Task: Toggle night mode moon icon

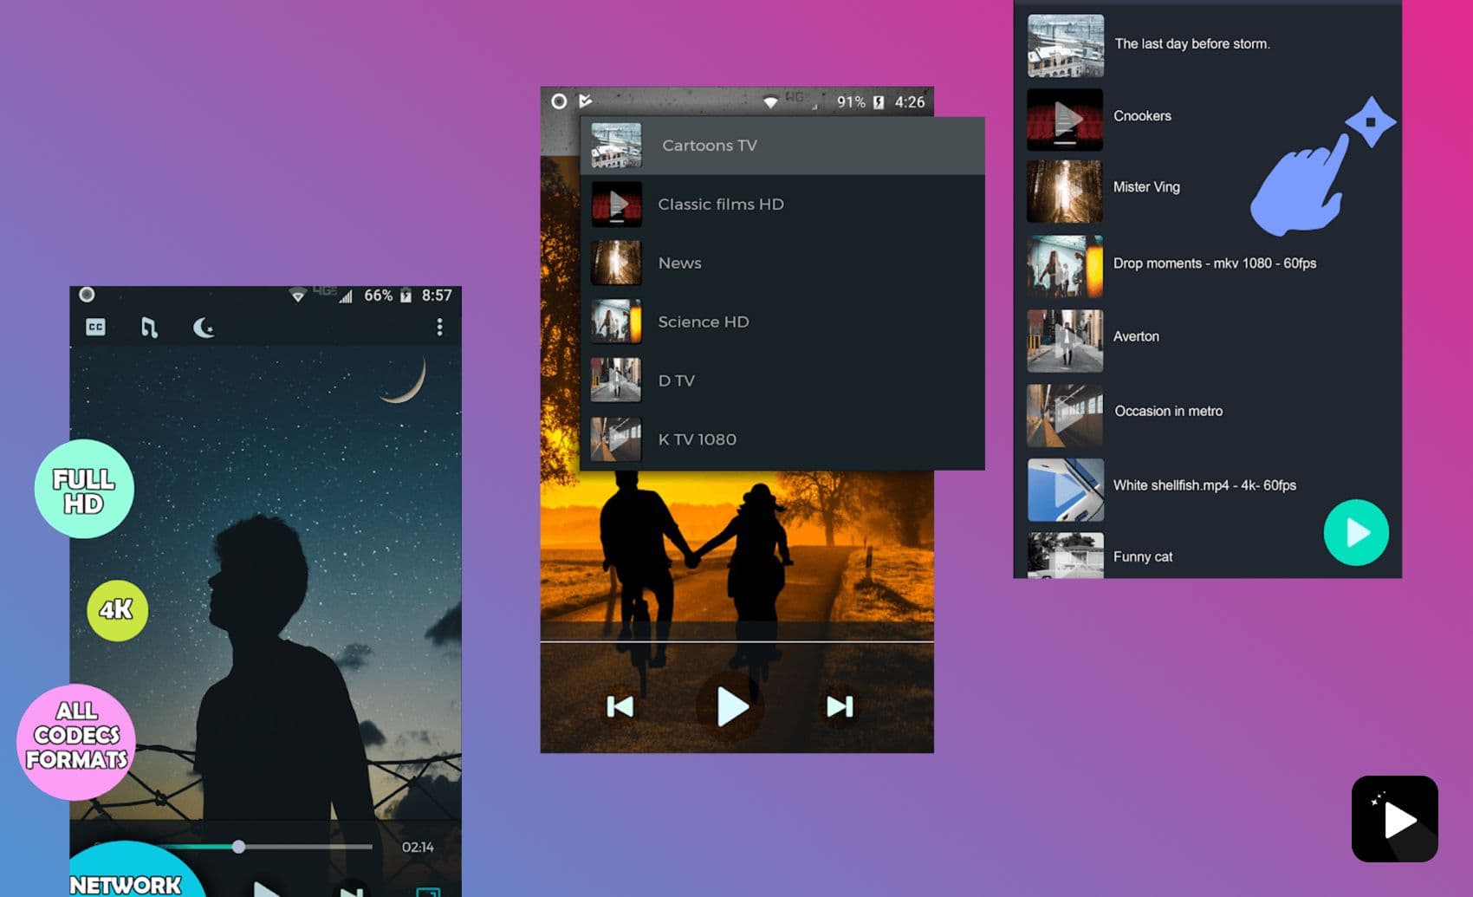Action: point(204,327)
